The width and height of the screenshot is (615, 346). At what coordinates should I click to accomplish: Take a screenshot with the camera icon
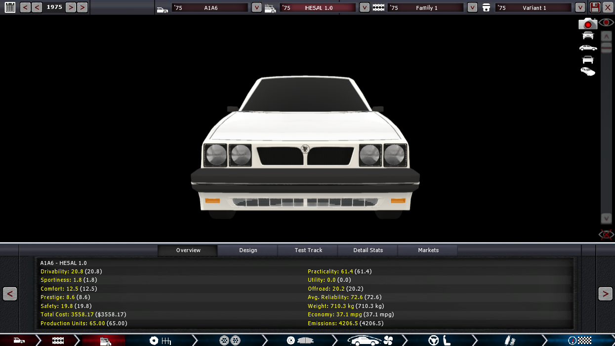(588, 24)
